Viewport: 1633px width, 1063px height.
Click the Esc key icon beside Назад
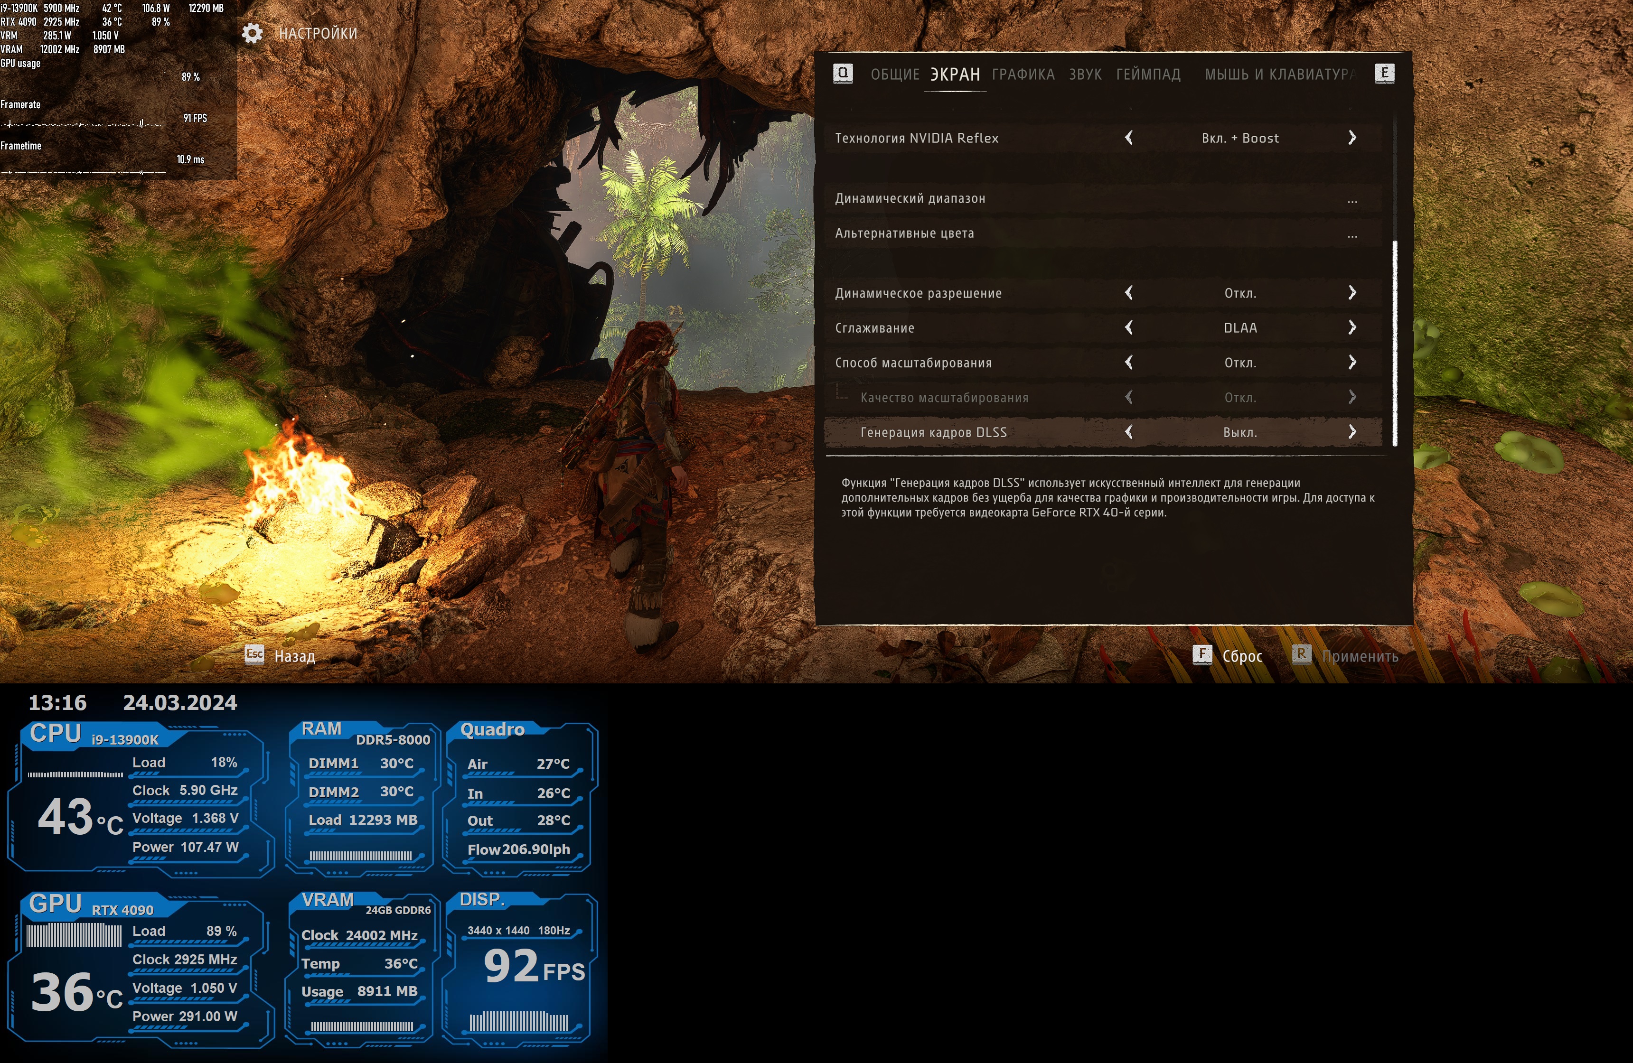pyautogui.click(x=254, y=655)
